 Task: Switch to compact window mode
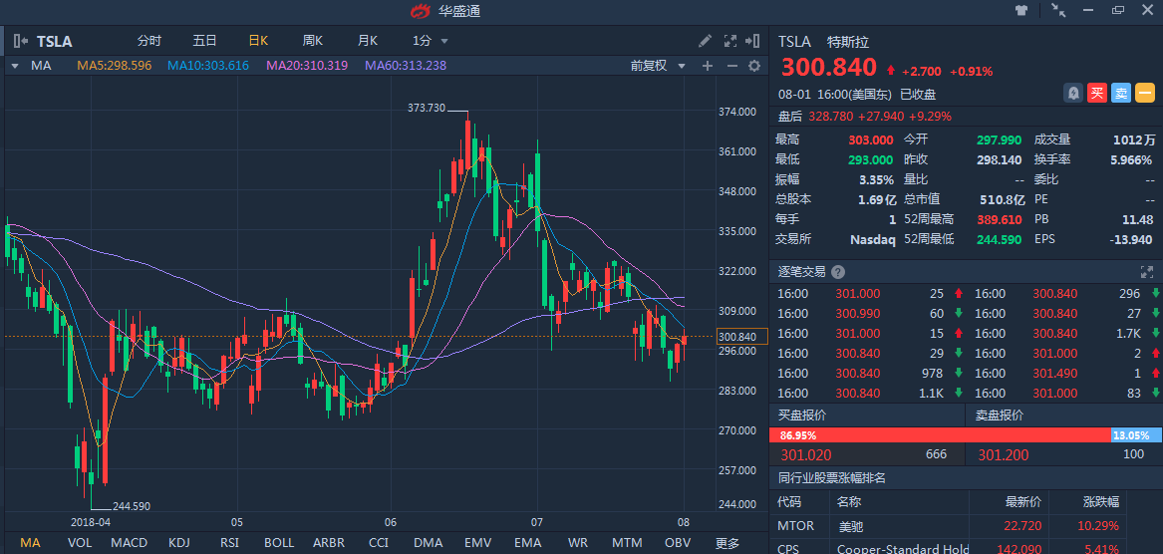click(x=1058, y=10)
